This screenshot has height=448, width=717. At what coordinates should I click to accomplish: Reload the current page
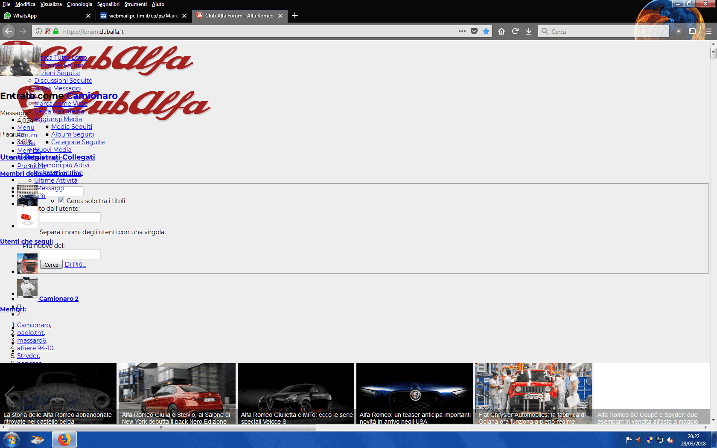pyautogui.click(x=515, y=31)
